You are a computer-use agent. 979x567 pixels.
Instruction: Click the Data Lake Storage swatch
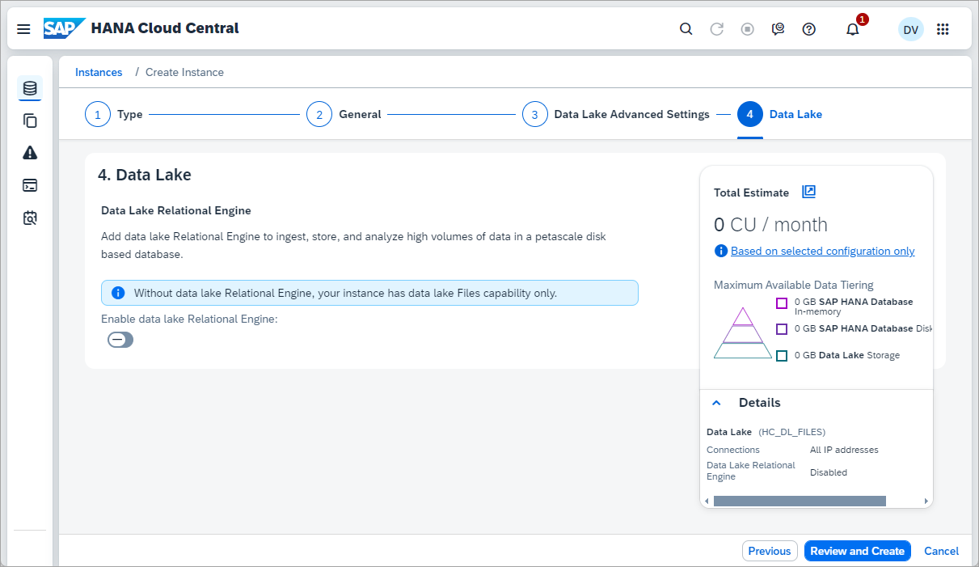point(782,356)
